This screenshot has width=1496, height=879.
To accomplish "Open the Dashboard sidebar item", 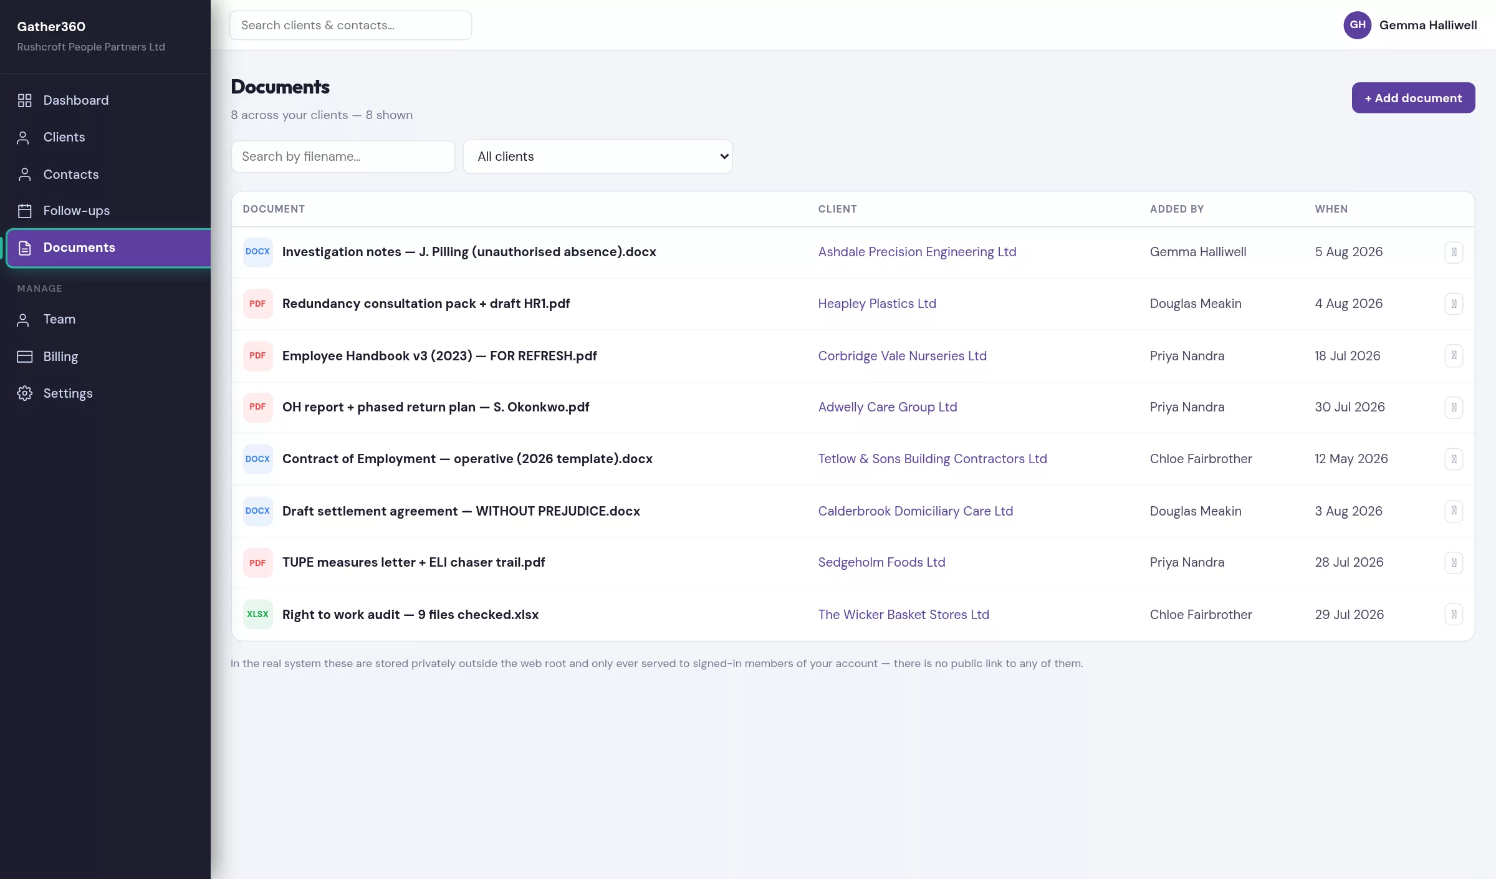I will (x=105, y=100).
